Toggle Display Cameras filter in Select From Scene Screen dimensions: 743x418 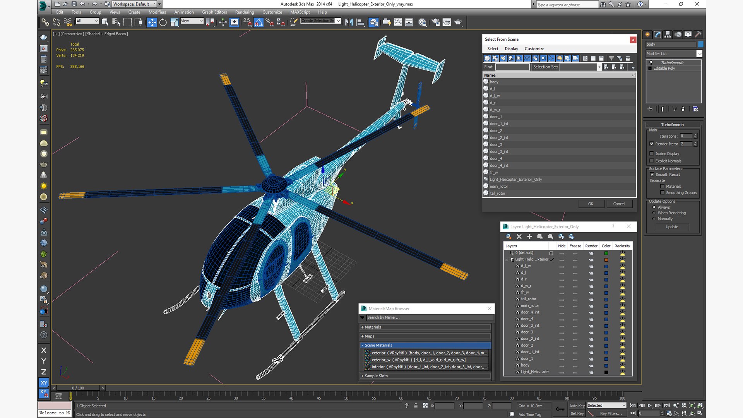click(511, 58)
